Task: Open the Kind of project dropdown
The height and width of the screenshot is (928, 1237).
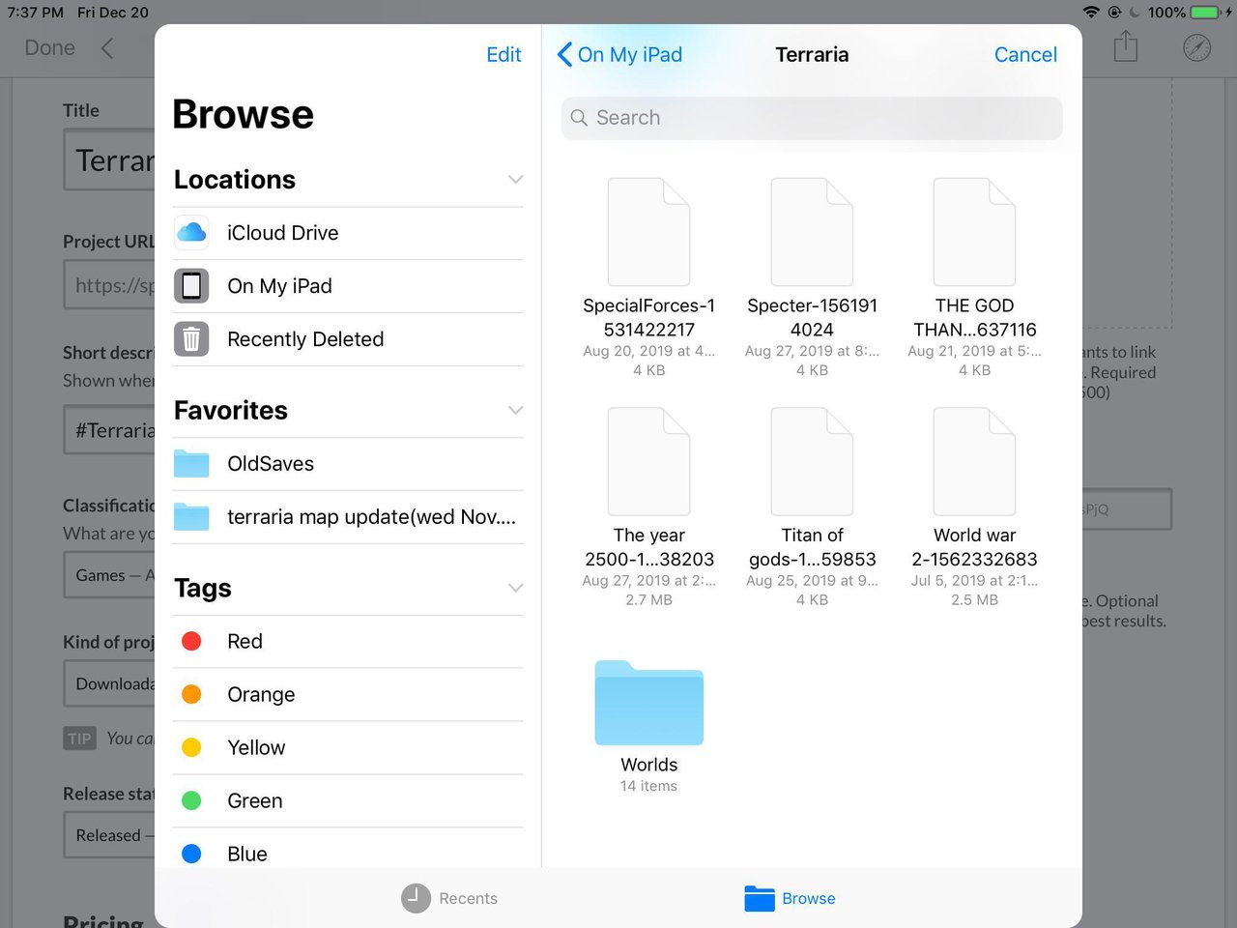Action: pos(109,683)
